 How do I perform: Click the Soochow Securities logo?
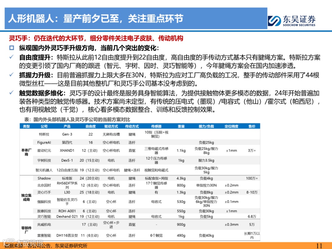tap(292, 21)
